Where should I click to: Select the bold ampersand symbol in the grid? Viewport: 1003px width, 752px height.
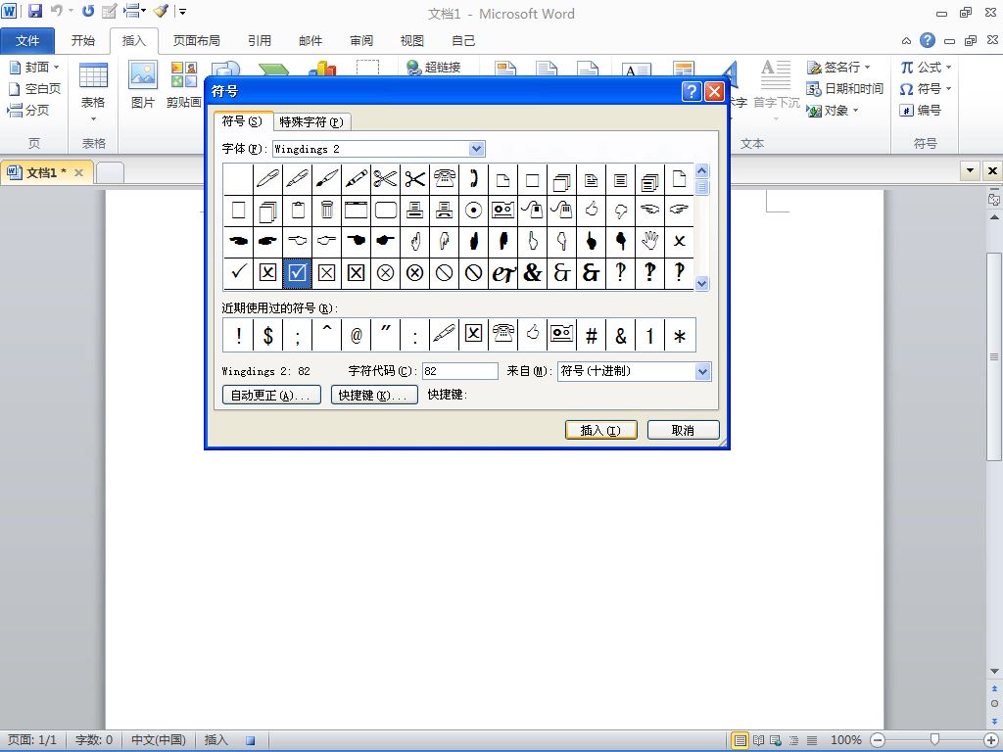532,273
